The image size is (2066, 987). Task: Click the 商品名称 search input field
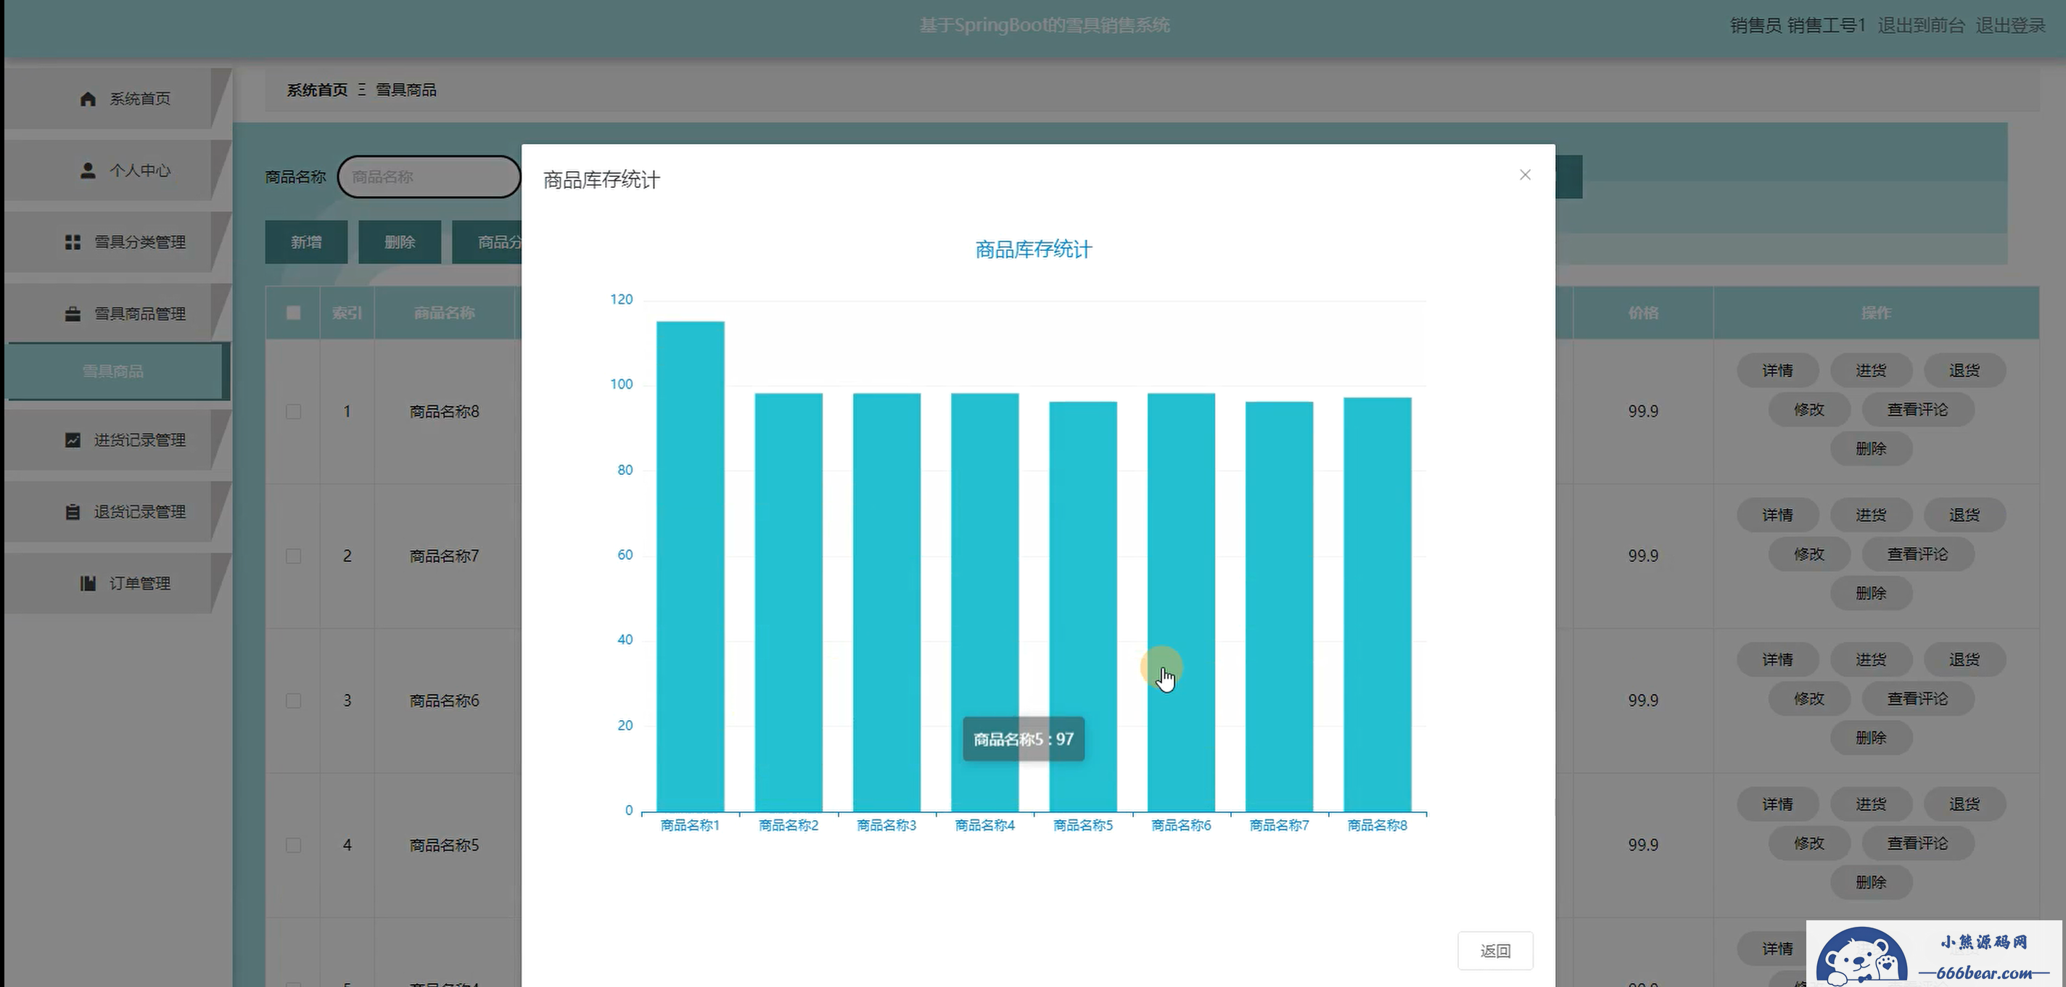[x=429, y=176]
